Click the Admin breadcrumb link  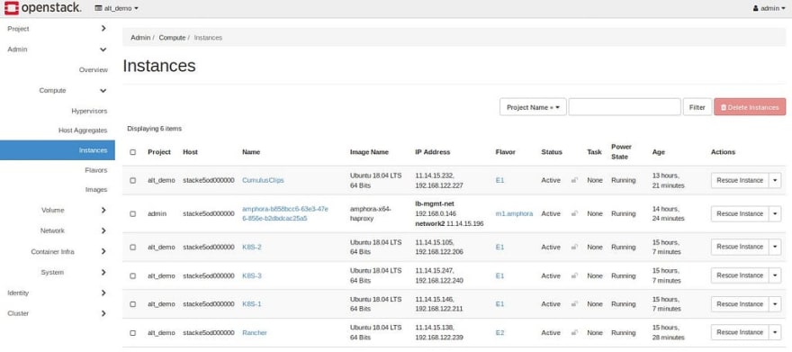pyautogui.click(x=140, y=38)
